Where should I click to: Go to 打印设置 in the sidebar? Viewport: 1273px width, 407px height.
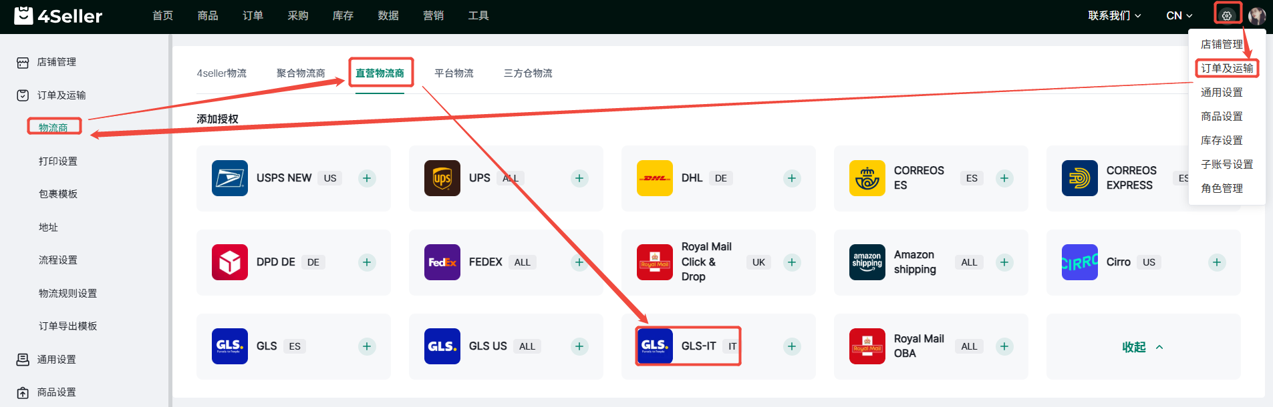click(58, 161)
